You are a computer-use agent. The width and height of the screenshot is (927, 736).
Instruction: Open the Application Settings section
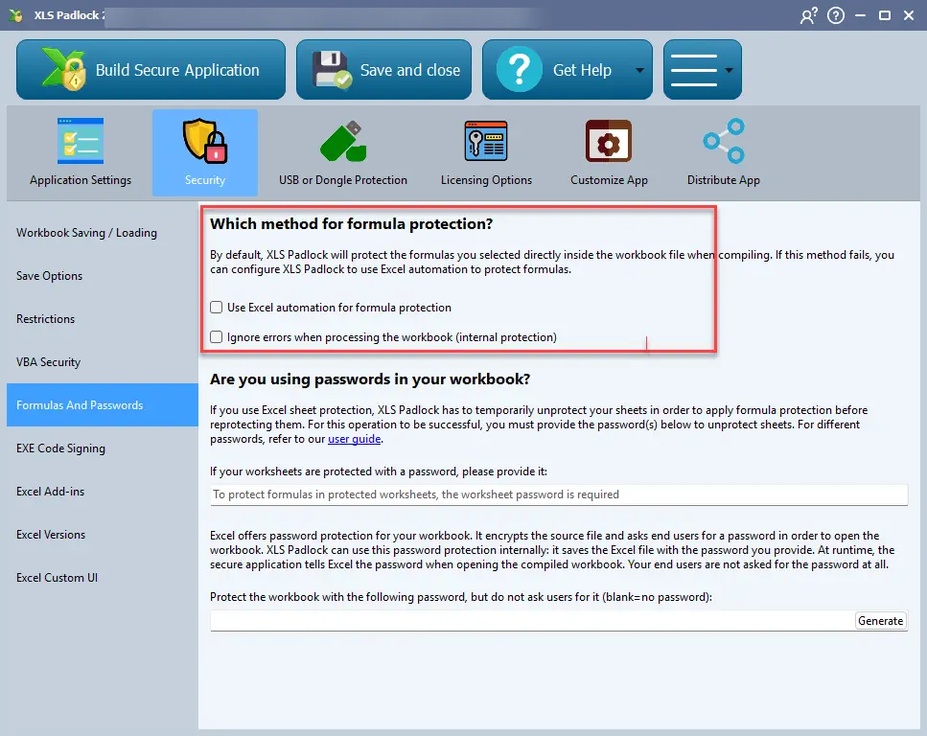pos(81,153)
